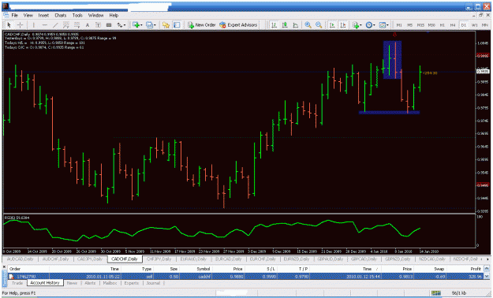
Task: Select the Text Label tool
Action: tap(98, 25)
